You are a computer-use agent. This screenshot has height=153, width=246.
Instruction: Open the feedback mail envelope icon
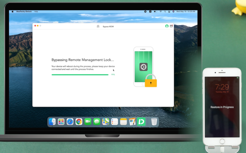[171, 26]
